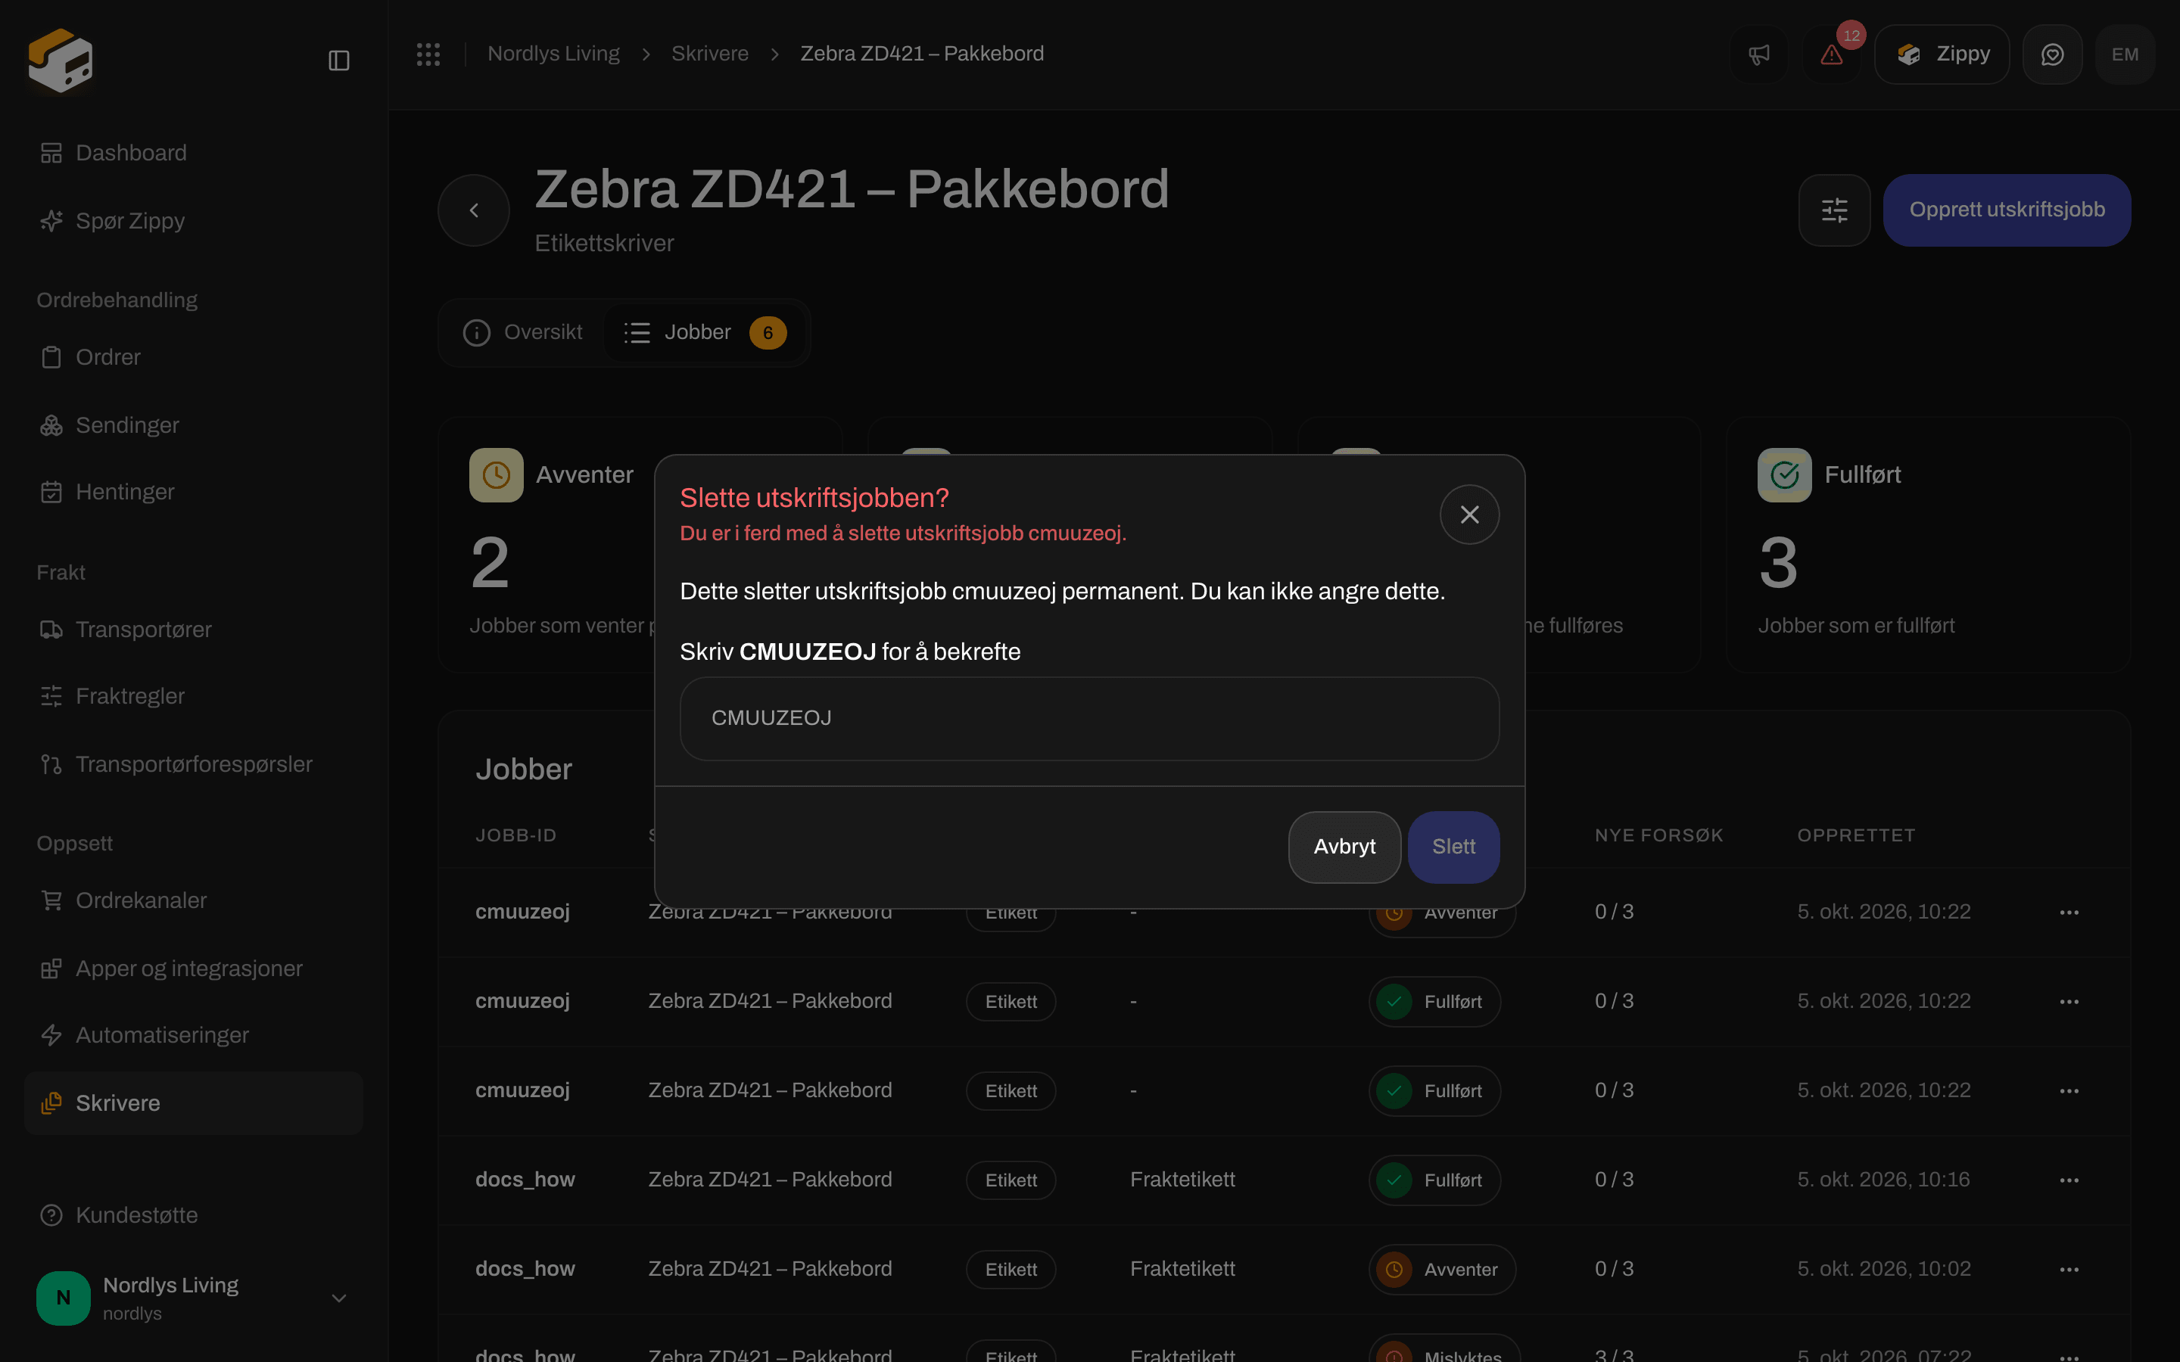
Task: Open Kundestøtte help link
Action: (194, 1215)
